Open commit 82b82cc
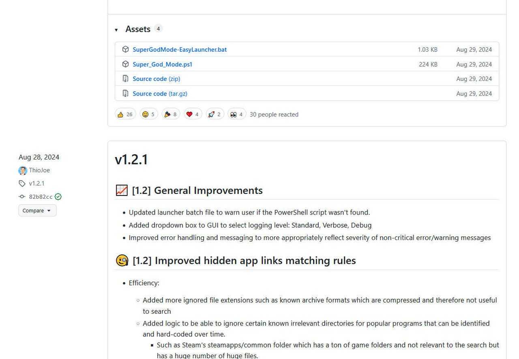Viewport: 519px width, 359px height. click(41, 197)
